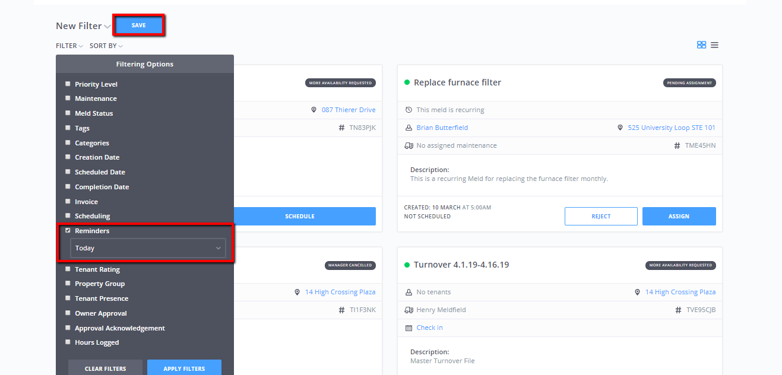Tick the Meld Status checkbox
Image resolution: width=782 pixels, height=375 pixels.
68,113
